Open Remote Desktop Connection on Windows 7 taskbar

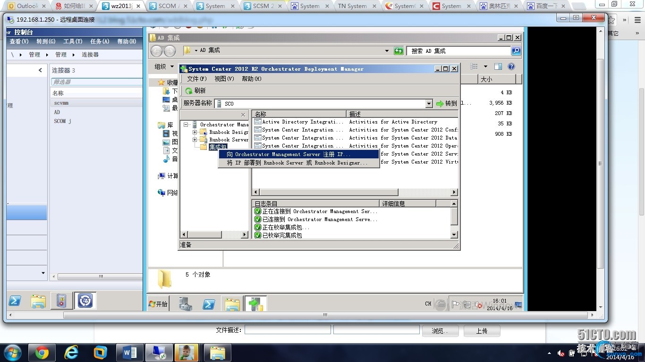point(159,353)
